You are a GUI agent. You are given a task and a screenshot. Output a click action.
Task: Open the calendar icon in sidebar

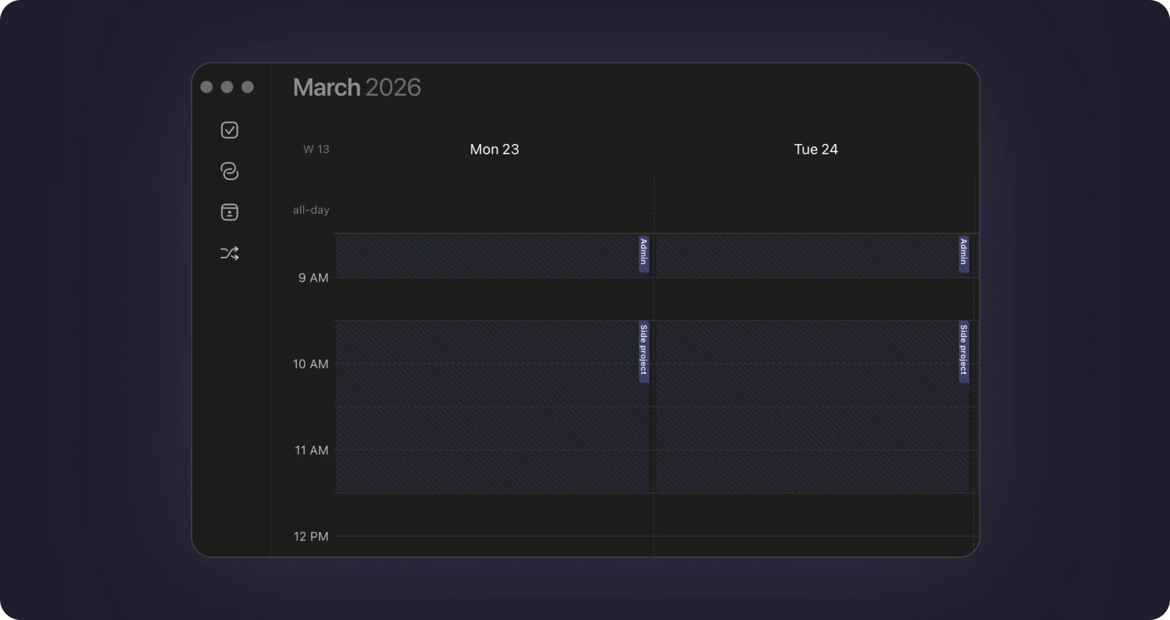click(x=229, y=212)
